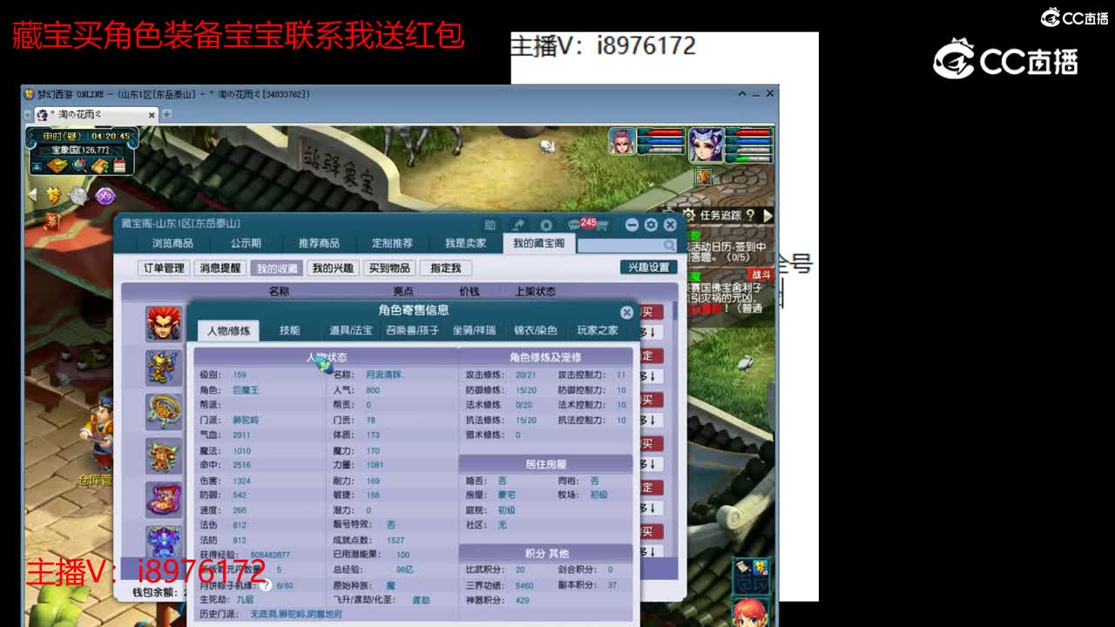Screen dimensions: 1115x627
Task: Click the 上架状态 column header
Action: 535,292
